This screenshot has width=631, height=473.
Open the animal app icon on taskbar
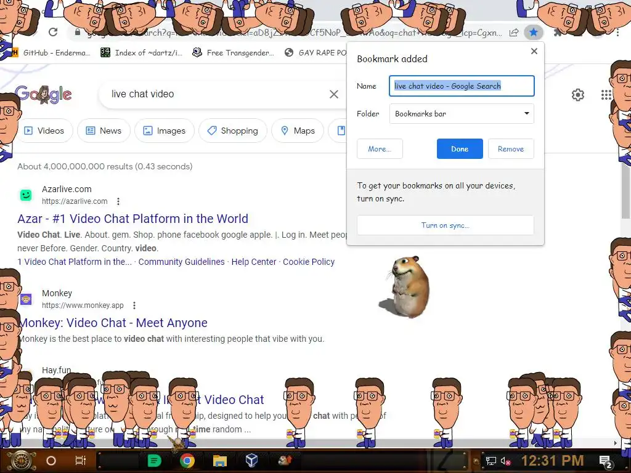(x=285, y=461)
